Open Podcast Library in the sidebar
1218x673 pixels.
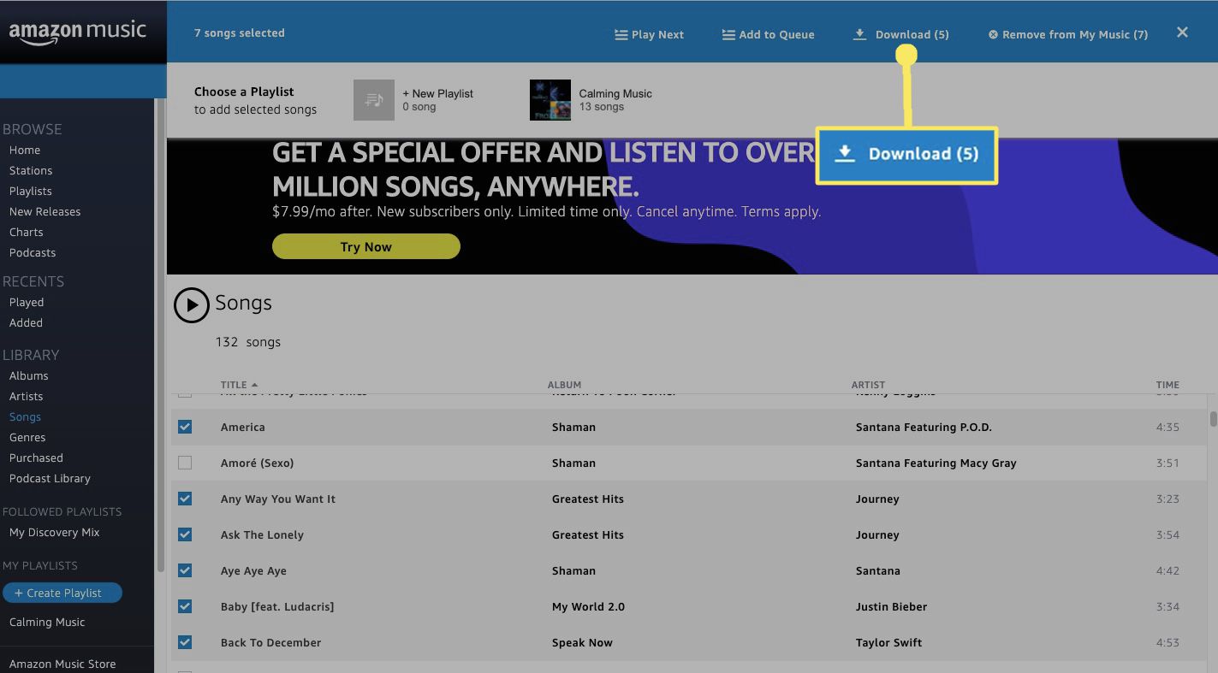pos(50,479)
